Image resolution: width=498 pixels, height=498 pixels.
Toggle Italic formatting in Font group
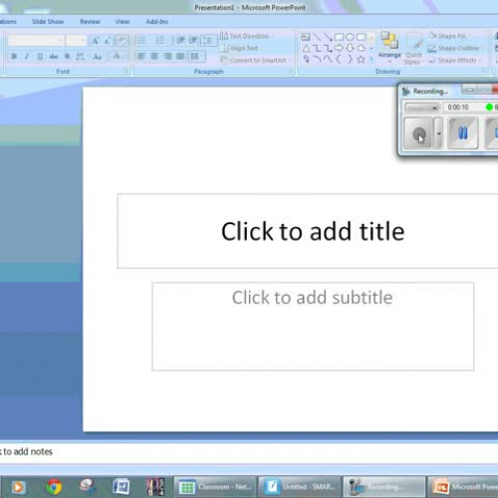pos(27,57)
